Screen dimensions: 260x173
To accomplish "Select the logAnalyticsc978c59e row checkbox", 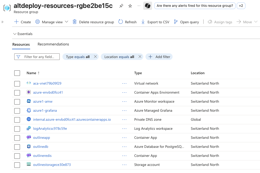I will (x=17, y=129).
